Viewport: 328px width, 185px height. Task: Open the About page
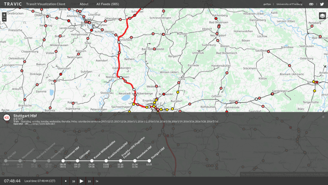(84, 4)
